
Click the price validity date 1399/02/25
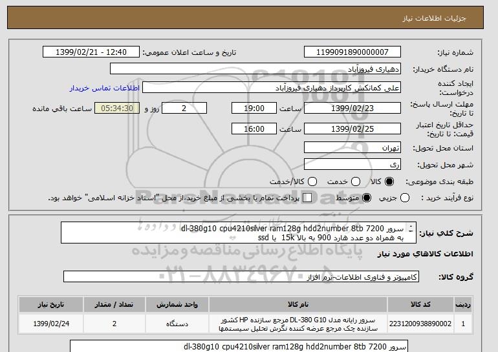pos(352,129)
